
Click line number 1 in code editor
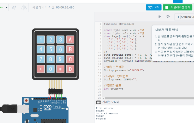click(x=100, y=24)
